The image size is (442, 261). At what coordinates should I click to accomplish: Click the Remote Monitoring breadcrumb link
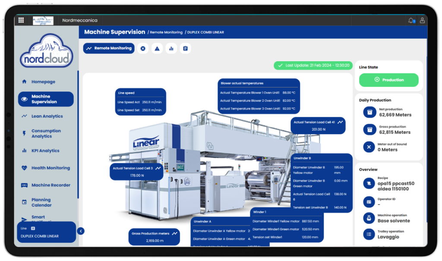click(x=166, y=32)
